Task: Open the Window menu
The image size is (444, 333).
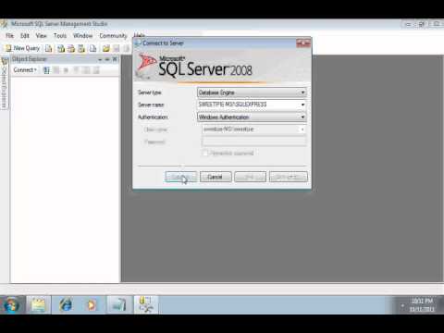Action: (82, 36)
